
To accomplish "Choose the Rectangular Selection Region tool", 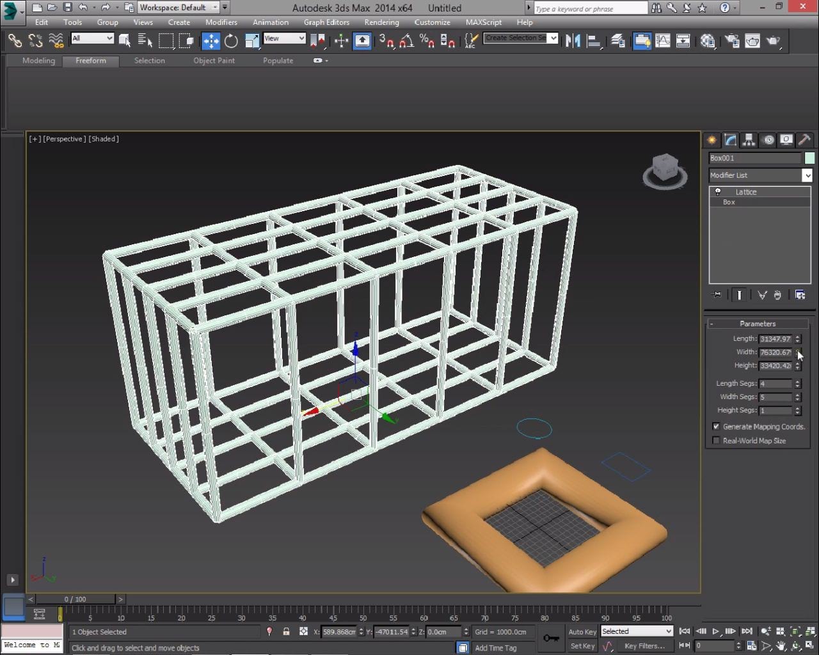I will coord(166,41).
